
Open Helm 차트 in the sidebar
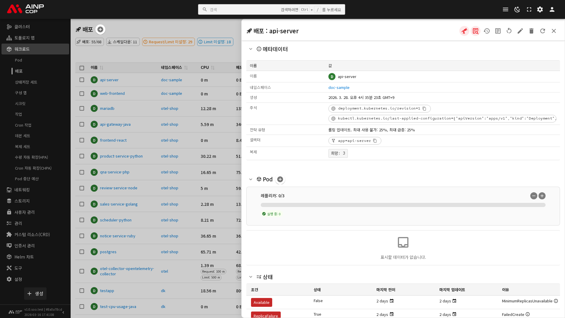click(x=24, y=257)
